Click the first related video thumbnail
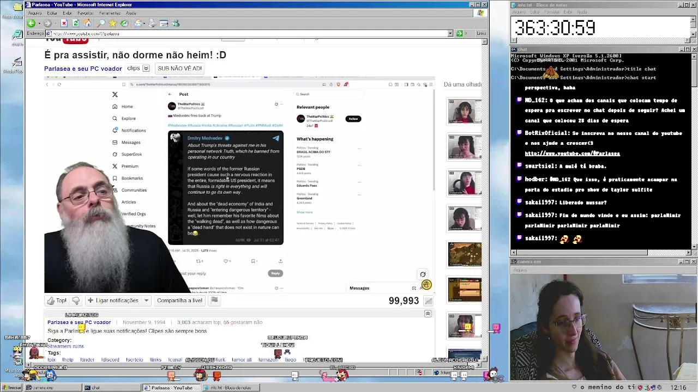Viewport: 698px width, 392px height. [465, 112]
